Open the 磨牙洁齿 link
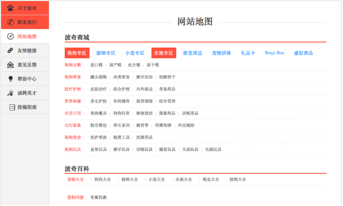 pyautogui.click(x=145, y=77)
